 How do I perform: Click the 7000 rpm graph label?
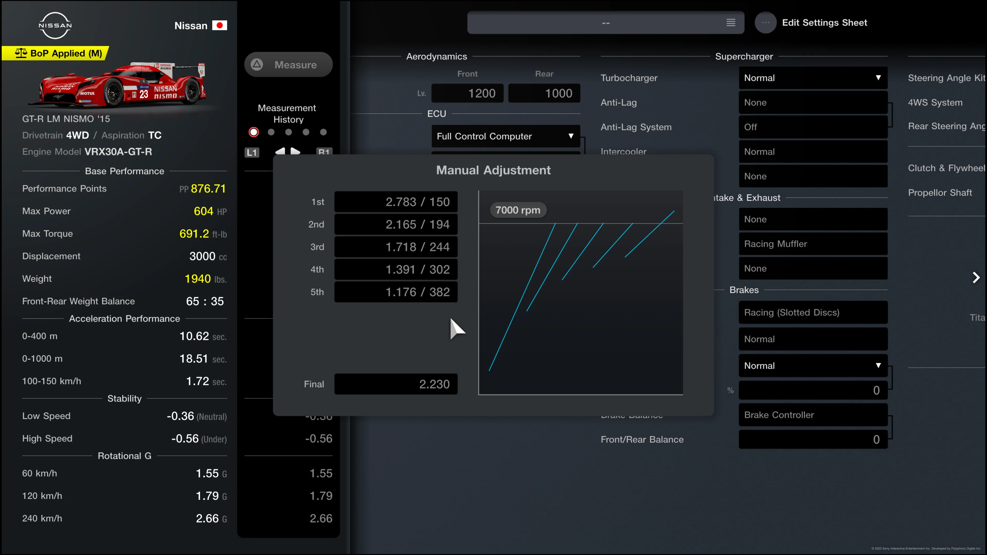(518, 210)
